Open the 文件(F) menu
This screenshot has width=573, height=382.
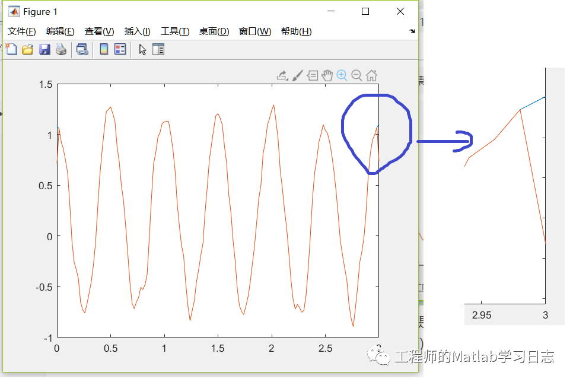pos(22,31)
